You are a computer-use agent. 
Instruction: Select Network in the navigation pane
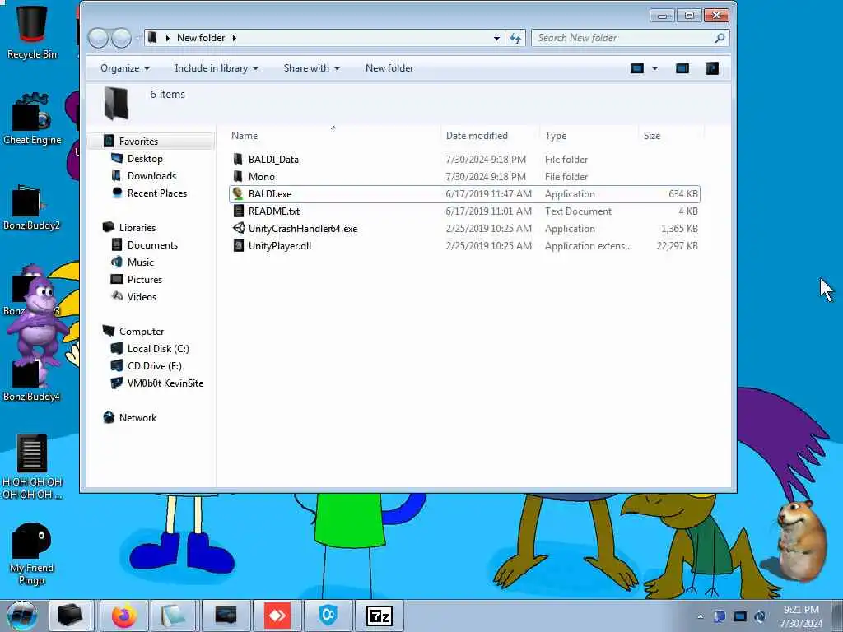pyautogui.click(x=137, y=417)
